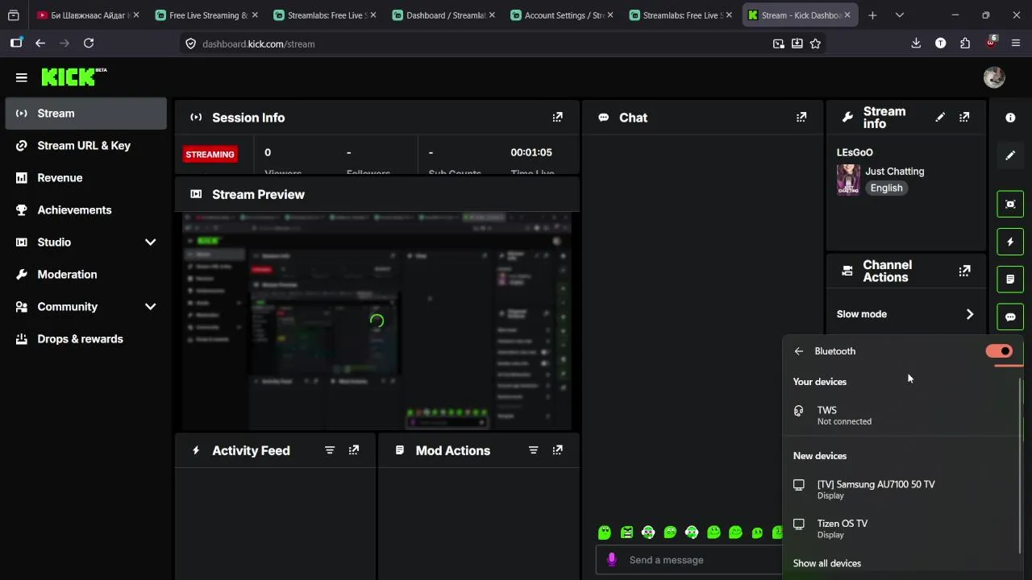Image resolution: width=1032 pixels, height=580 pixels.
Task: Connect to TWS Bluetooth device
Action: coord(901,415)
